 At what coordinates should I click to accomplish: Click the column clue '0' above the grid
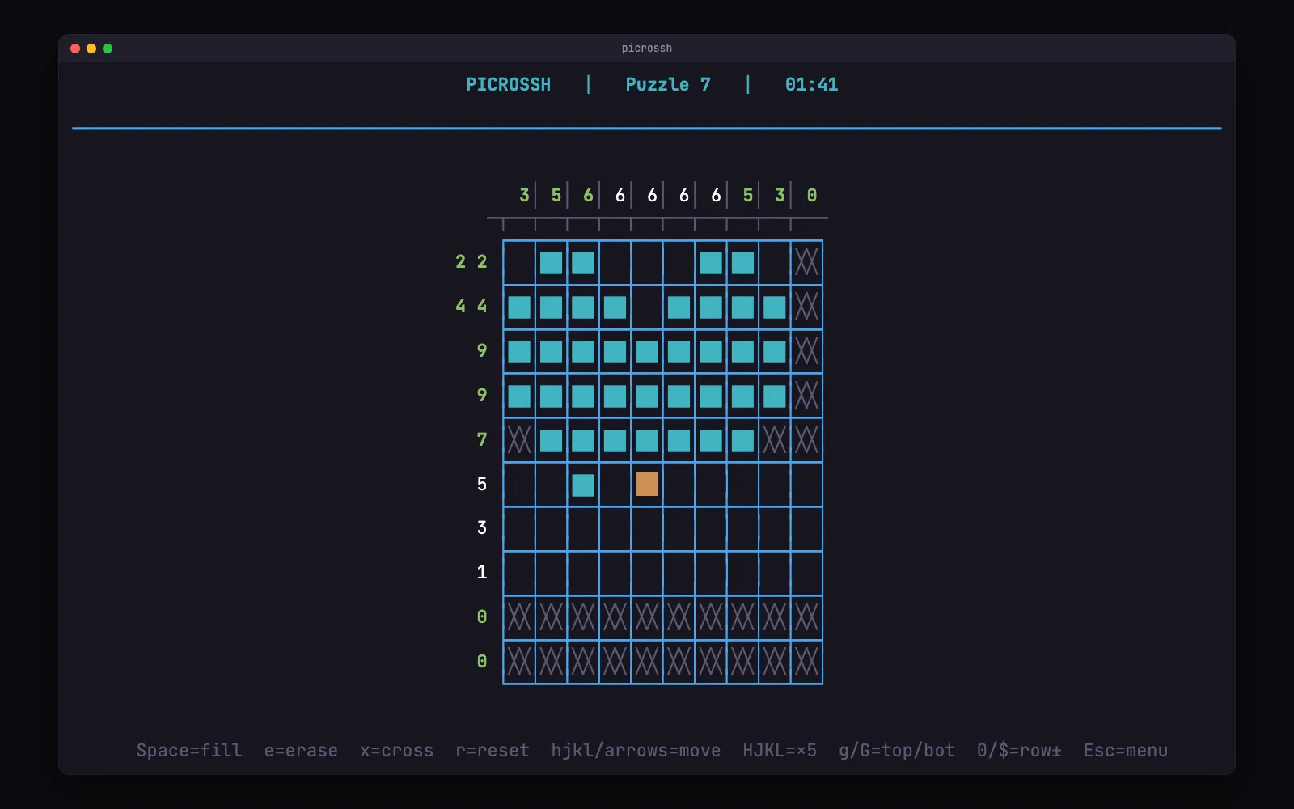(812, 196)
